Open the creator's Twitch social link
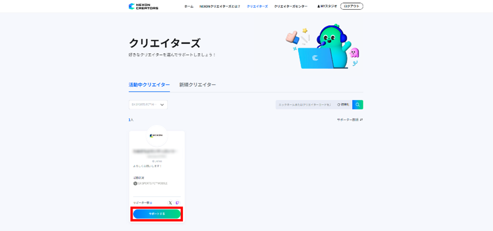 (x=177, y=203)
